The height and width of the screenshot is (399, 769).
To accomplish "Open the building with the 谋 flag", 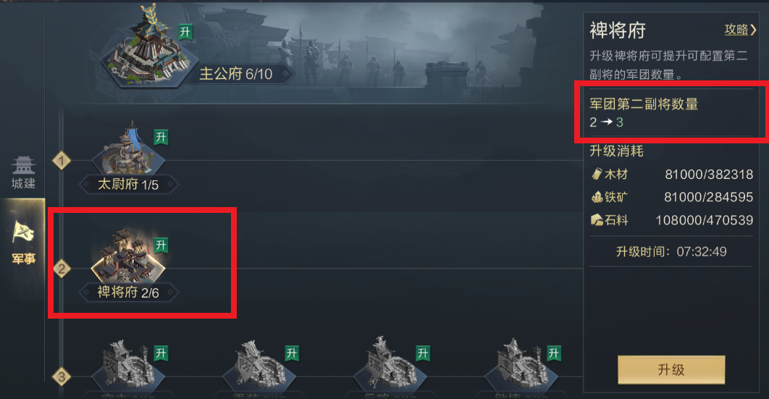I will point(390,364).
